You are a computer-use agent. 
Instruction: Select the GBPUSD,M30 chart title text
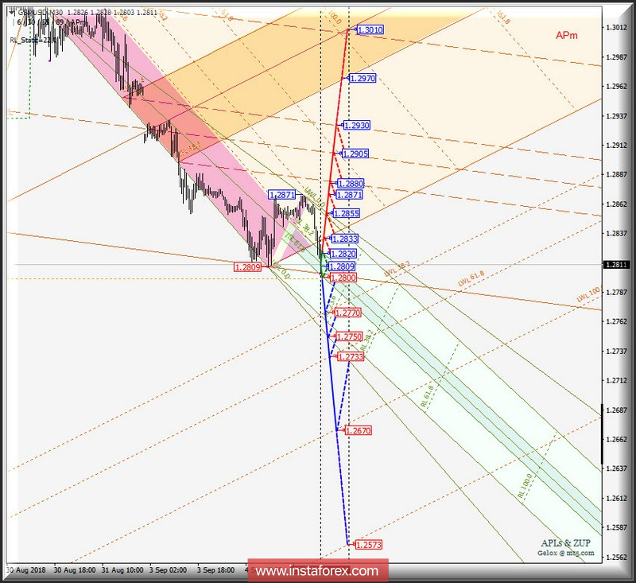click(x=40, y=12)
